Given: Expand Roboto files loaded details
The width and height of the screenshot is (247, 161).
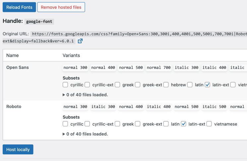Looking at the screenshot, I should (85, 134).
